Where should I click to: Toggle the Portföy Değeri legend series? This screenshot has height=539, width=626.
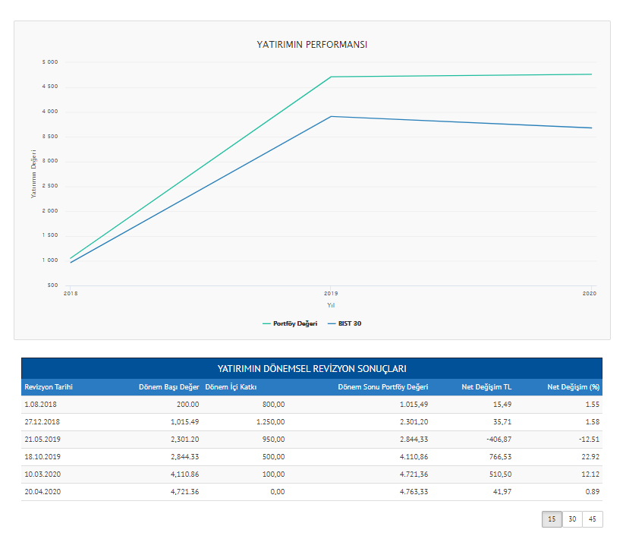[295, 323]
